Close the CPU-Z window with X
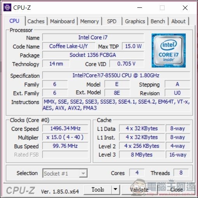 (x=185, y=8)
